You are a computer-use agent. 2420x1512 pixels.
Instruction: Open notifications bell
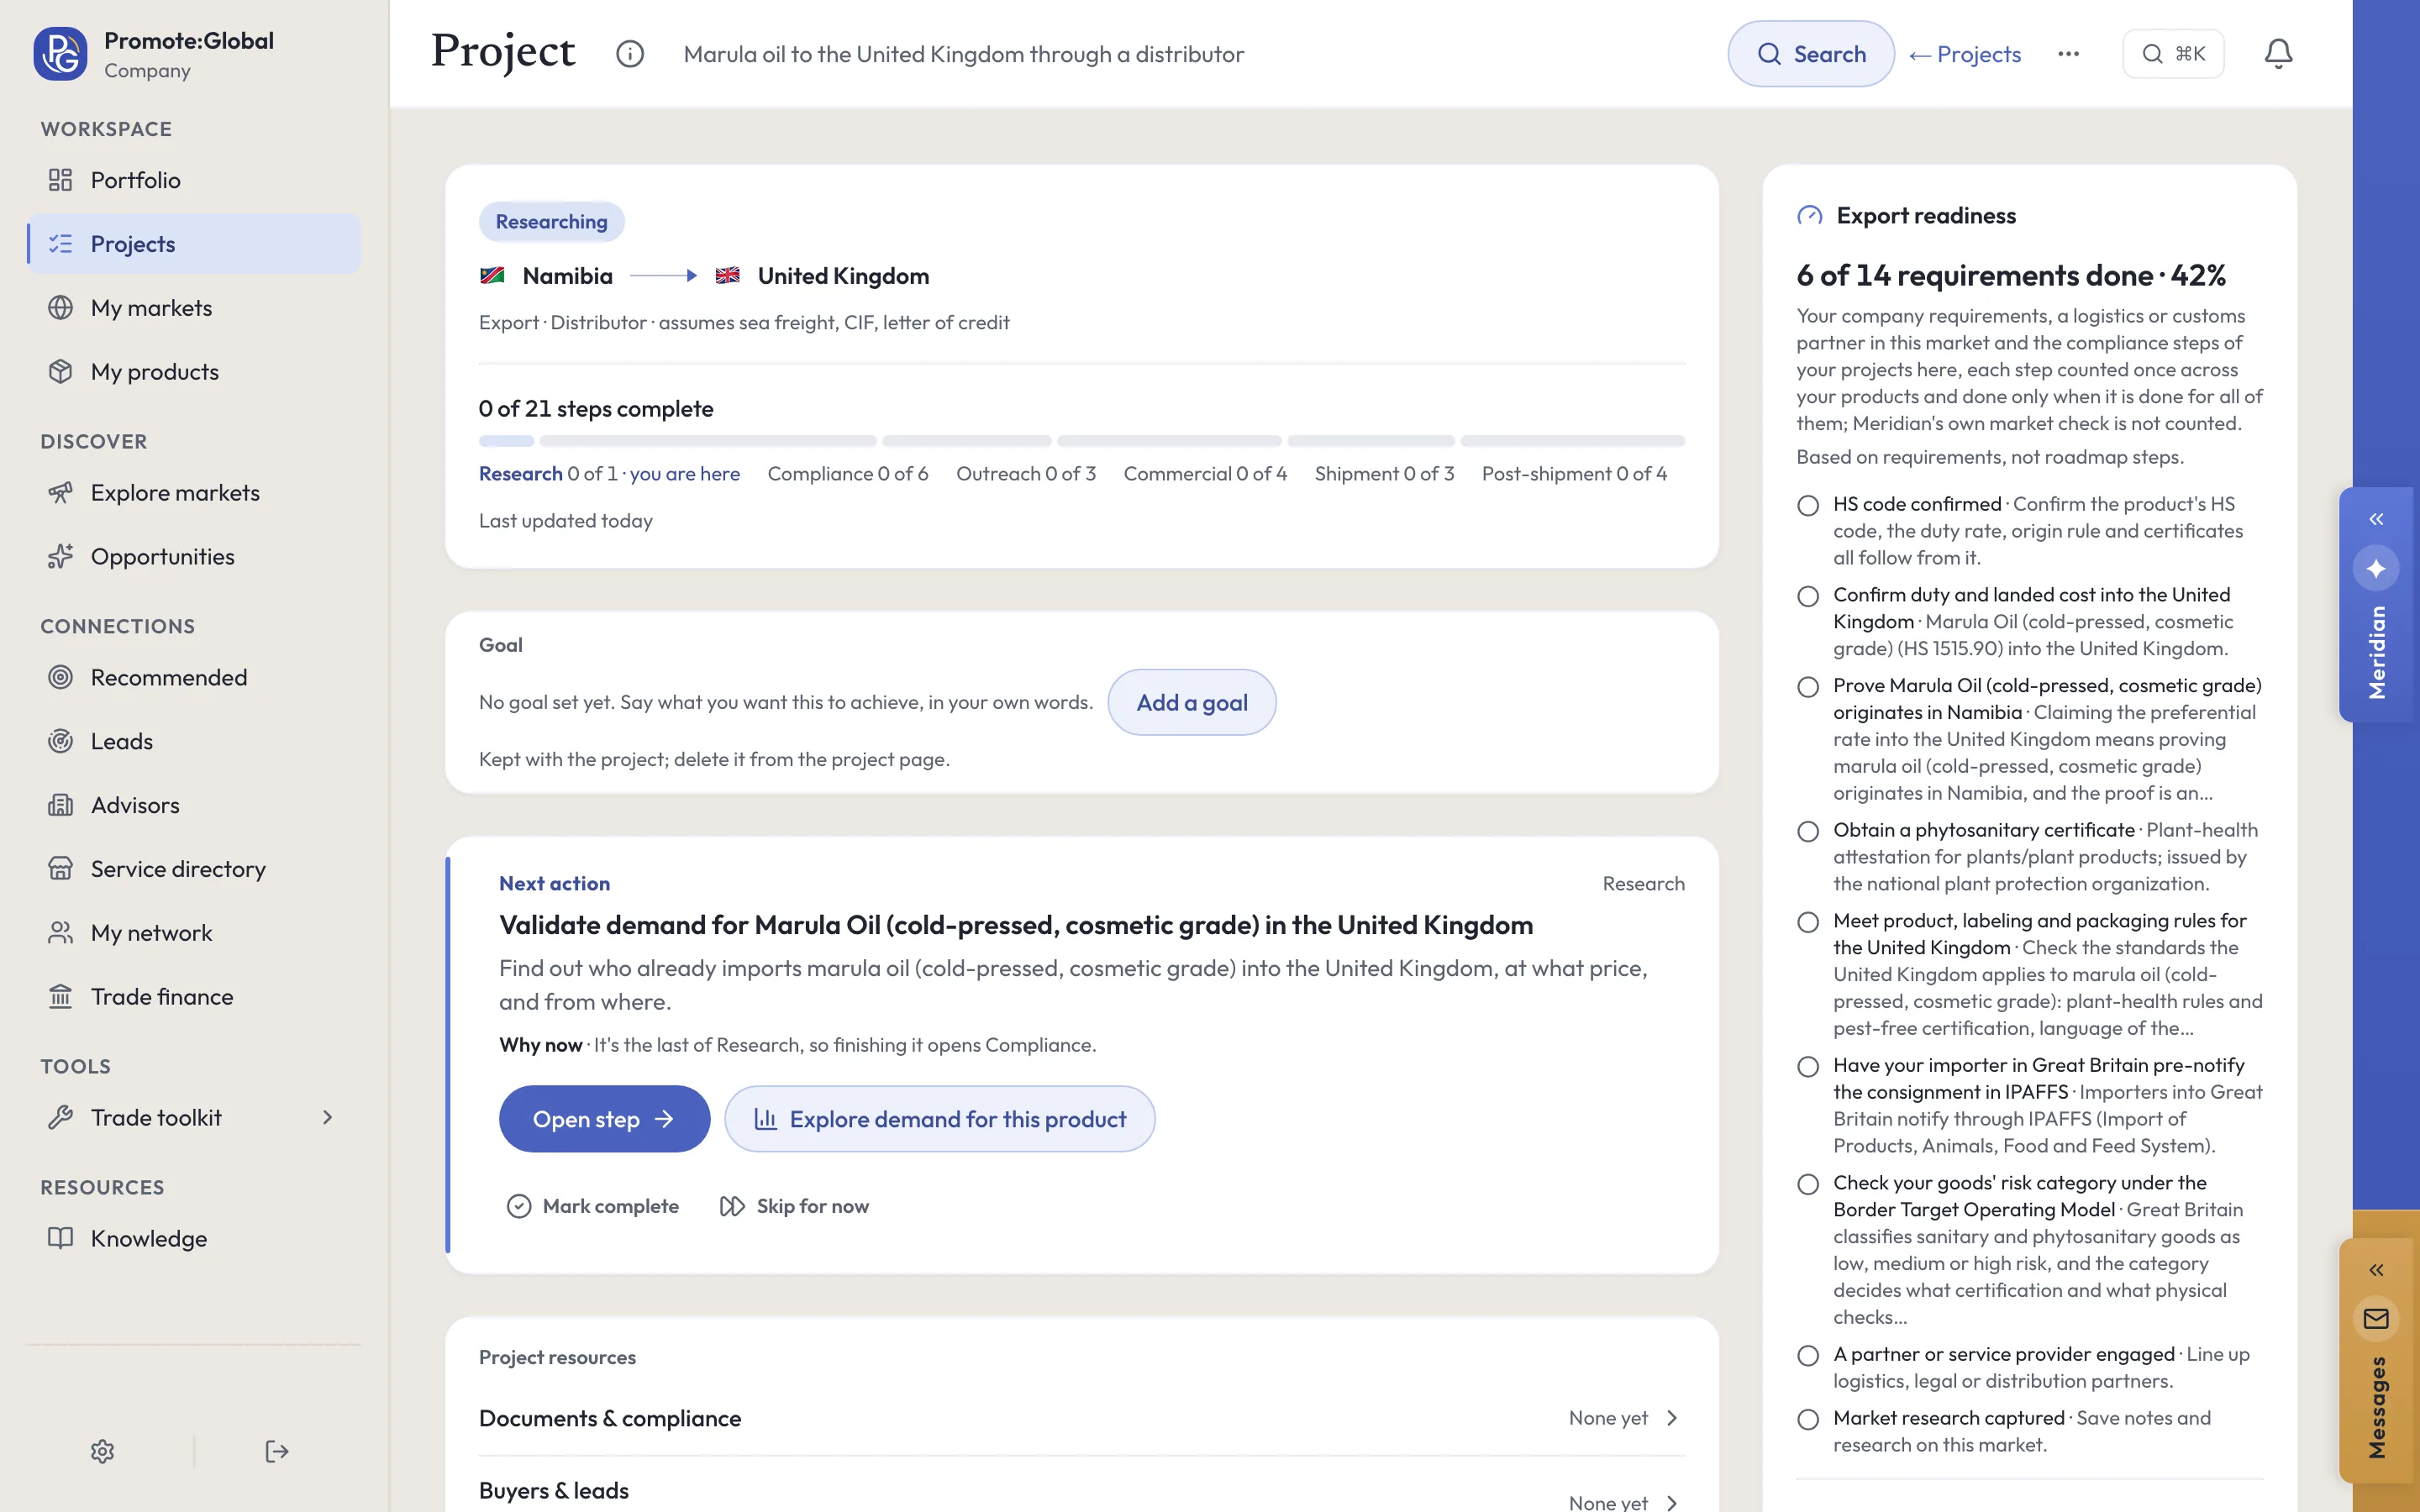coord(2278,54)
